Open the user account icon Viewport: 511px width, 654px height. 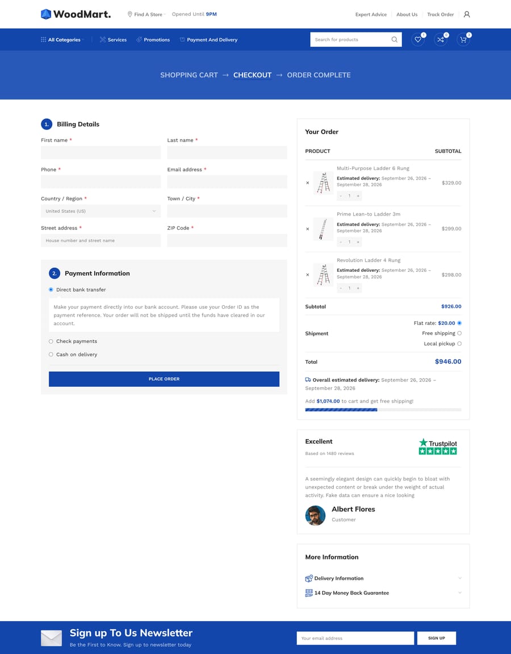(x=467, y=14)
